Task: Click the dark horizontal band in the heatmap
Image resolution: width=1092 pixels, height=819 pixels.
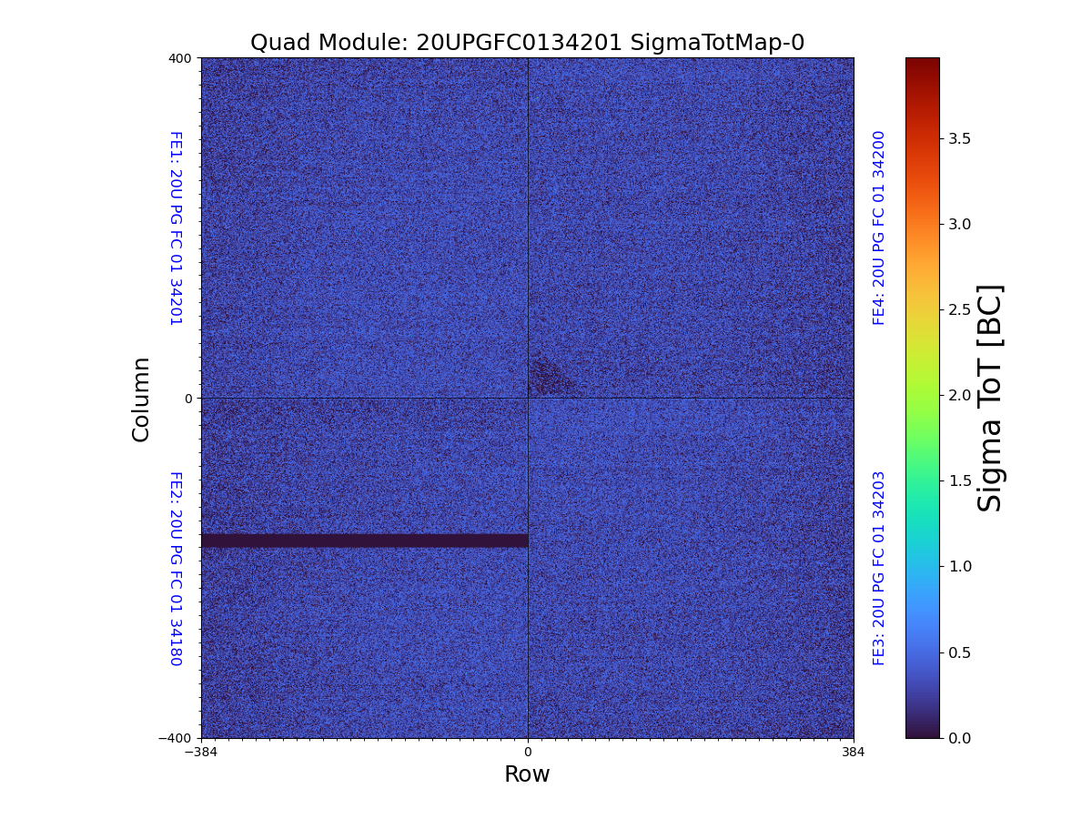Action: [x=364, y=541]
